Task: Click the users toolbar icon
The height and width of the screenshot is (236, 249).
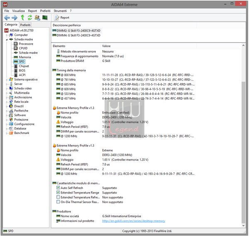Action: 37,17
